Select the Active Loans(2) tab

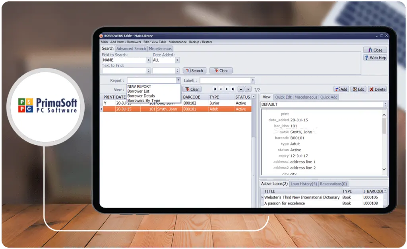(x=274, y=184)
